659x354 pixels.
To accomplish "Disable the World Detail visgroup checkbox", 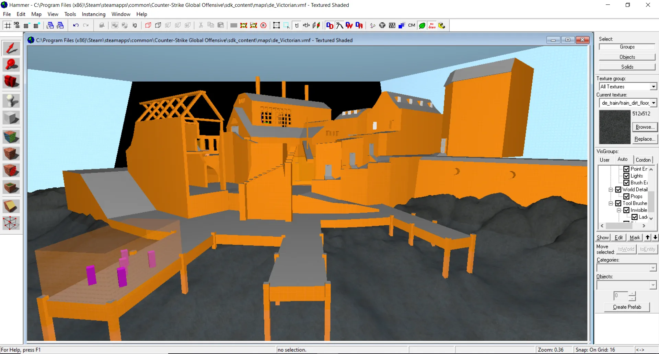I will pos(618,189).
